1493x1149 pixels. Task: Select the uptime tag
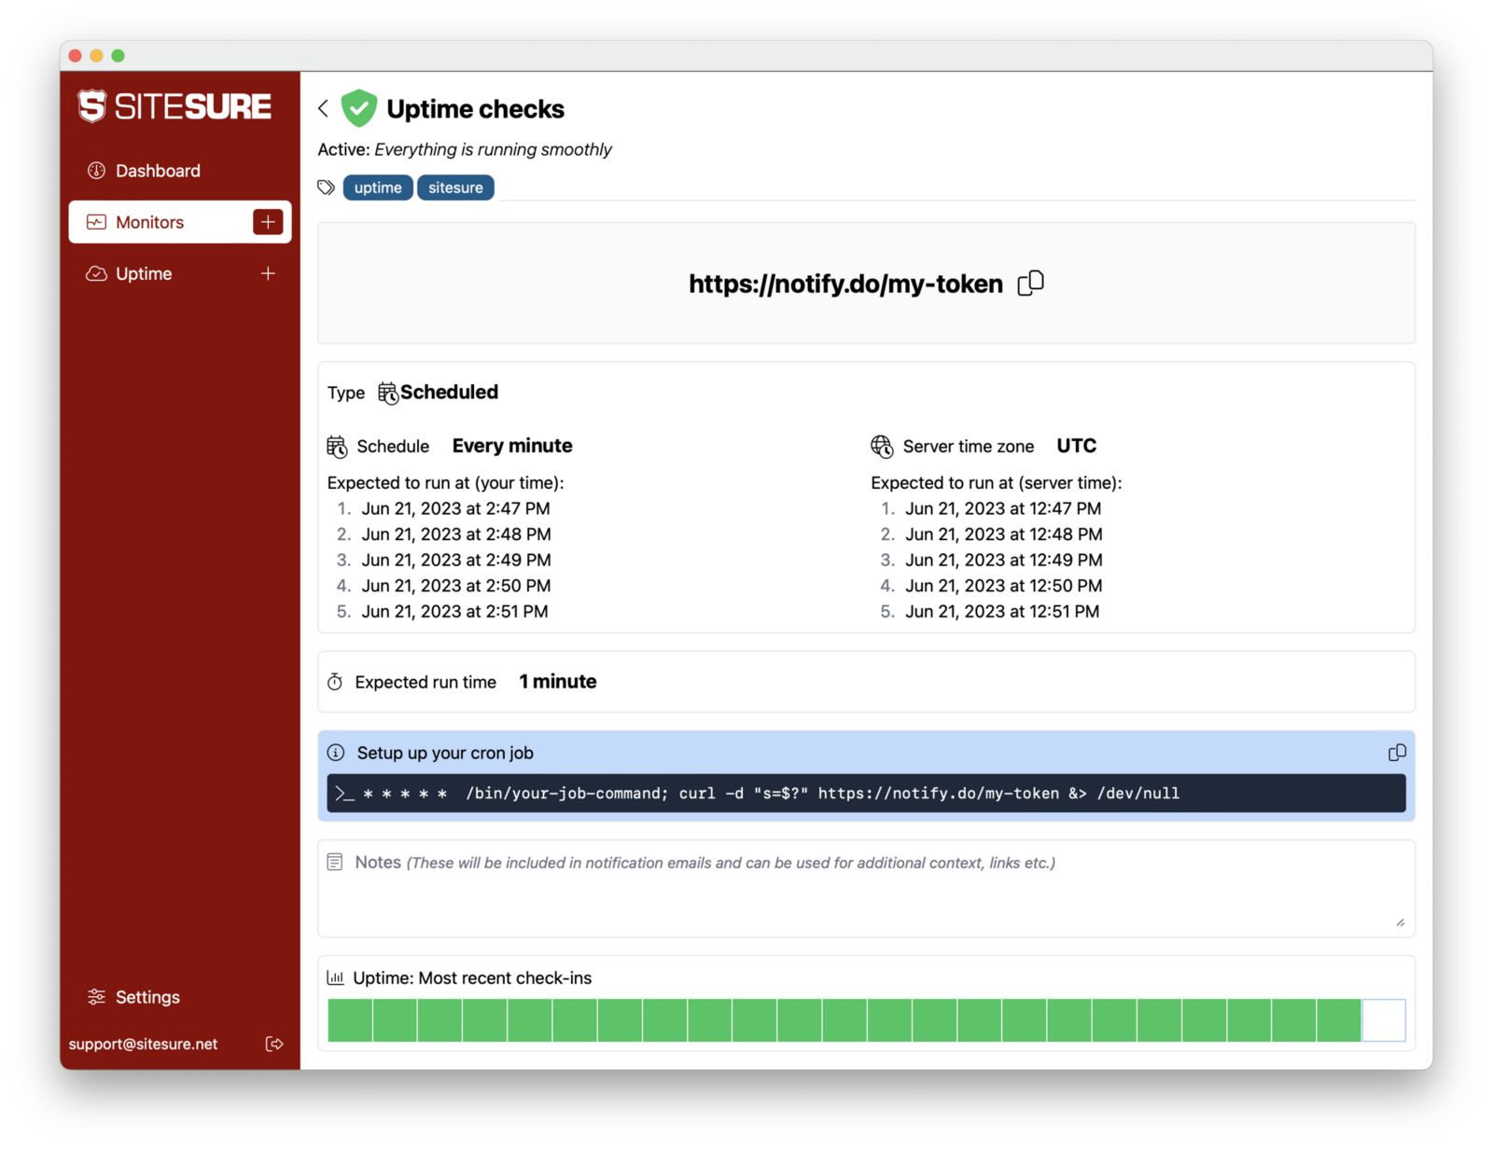(x=378, y=187)
